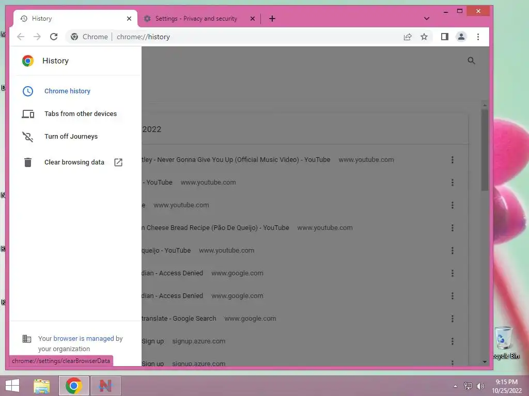Open more actions for queijo - YouTube entry
The width and height of the screenshot is (529, 396).
point(453,251)
